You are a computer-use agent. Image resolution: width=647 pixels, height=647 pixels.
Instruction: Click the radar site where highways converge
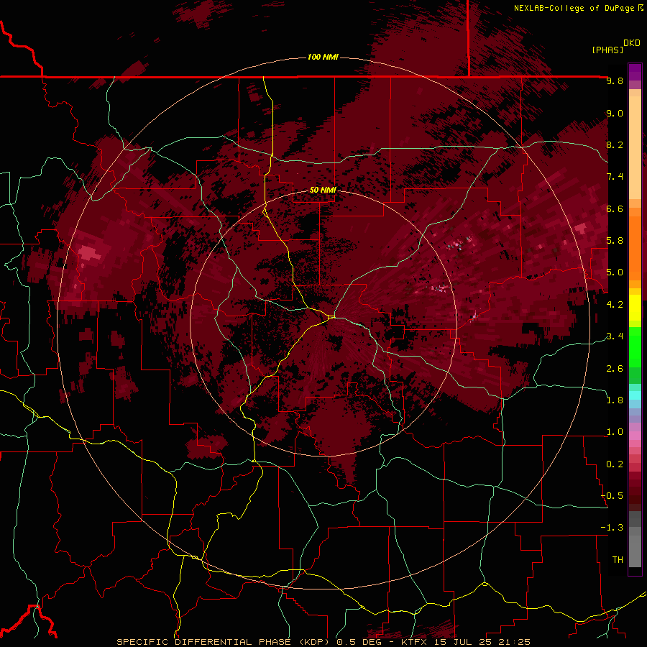point(331,317)
